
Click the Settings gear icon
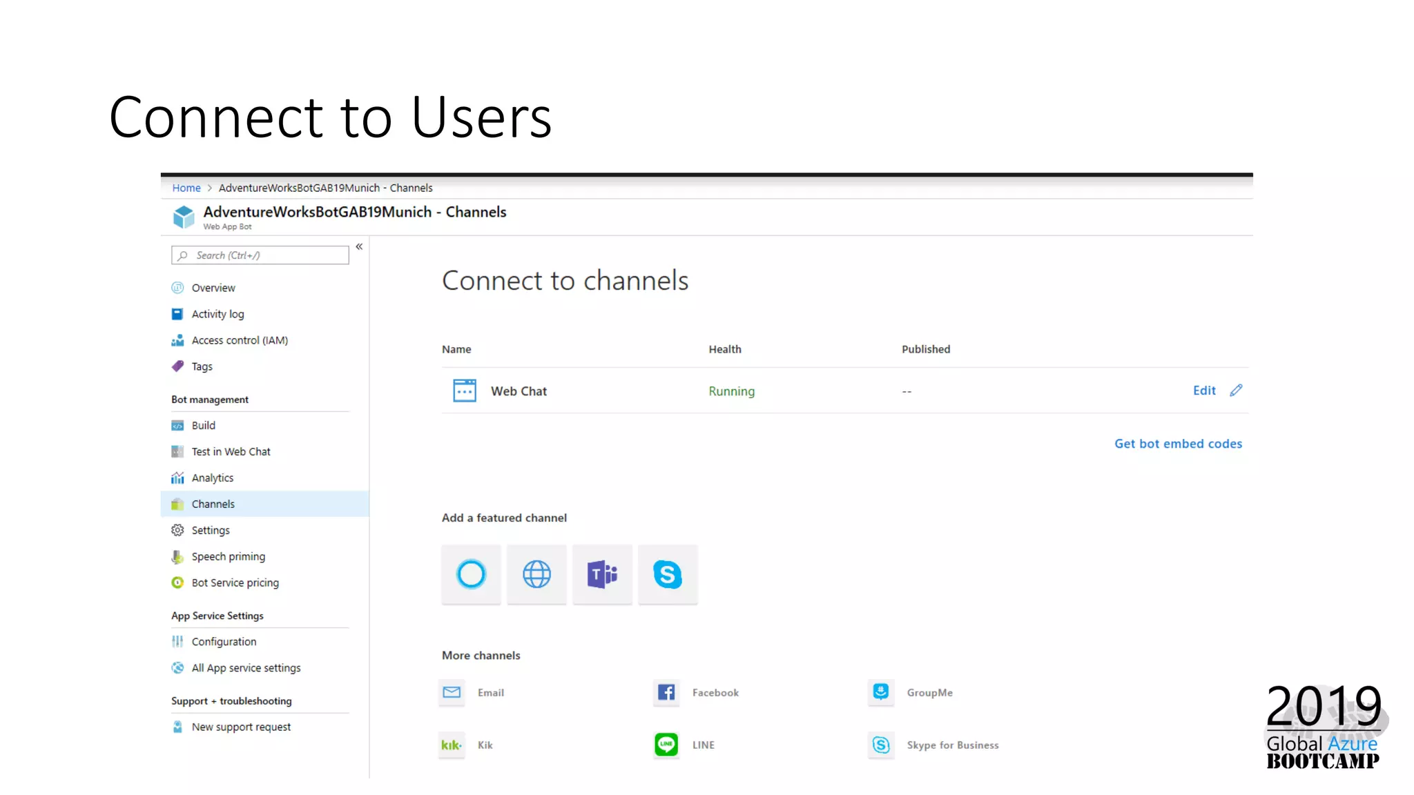(177, 530)
